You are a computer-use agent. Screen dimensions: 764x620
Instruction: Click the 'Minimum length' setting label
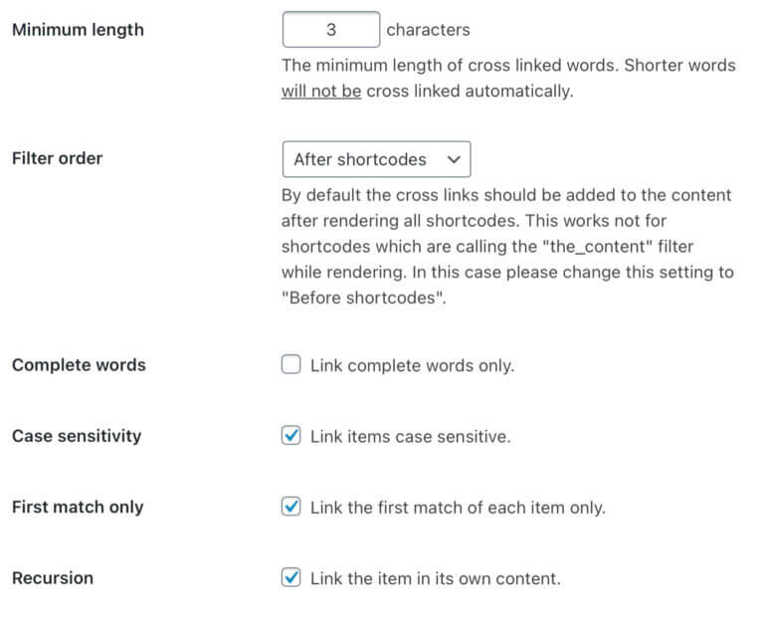tap(78, 30)
